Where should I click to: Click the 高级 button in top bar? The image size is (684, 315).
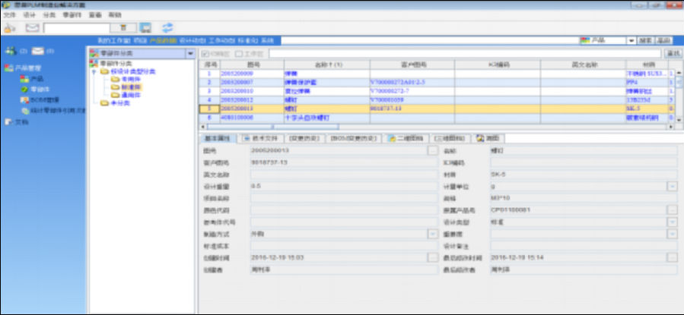coord(663,40)
